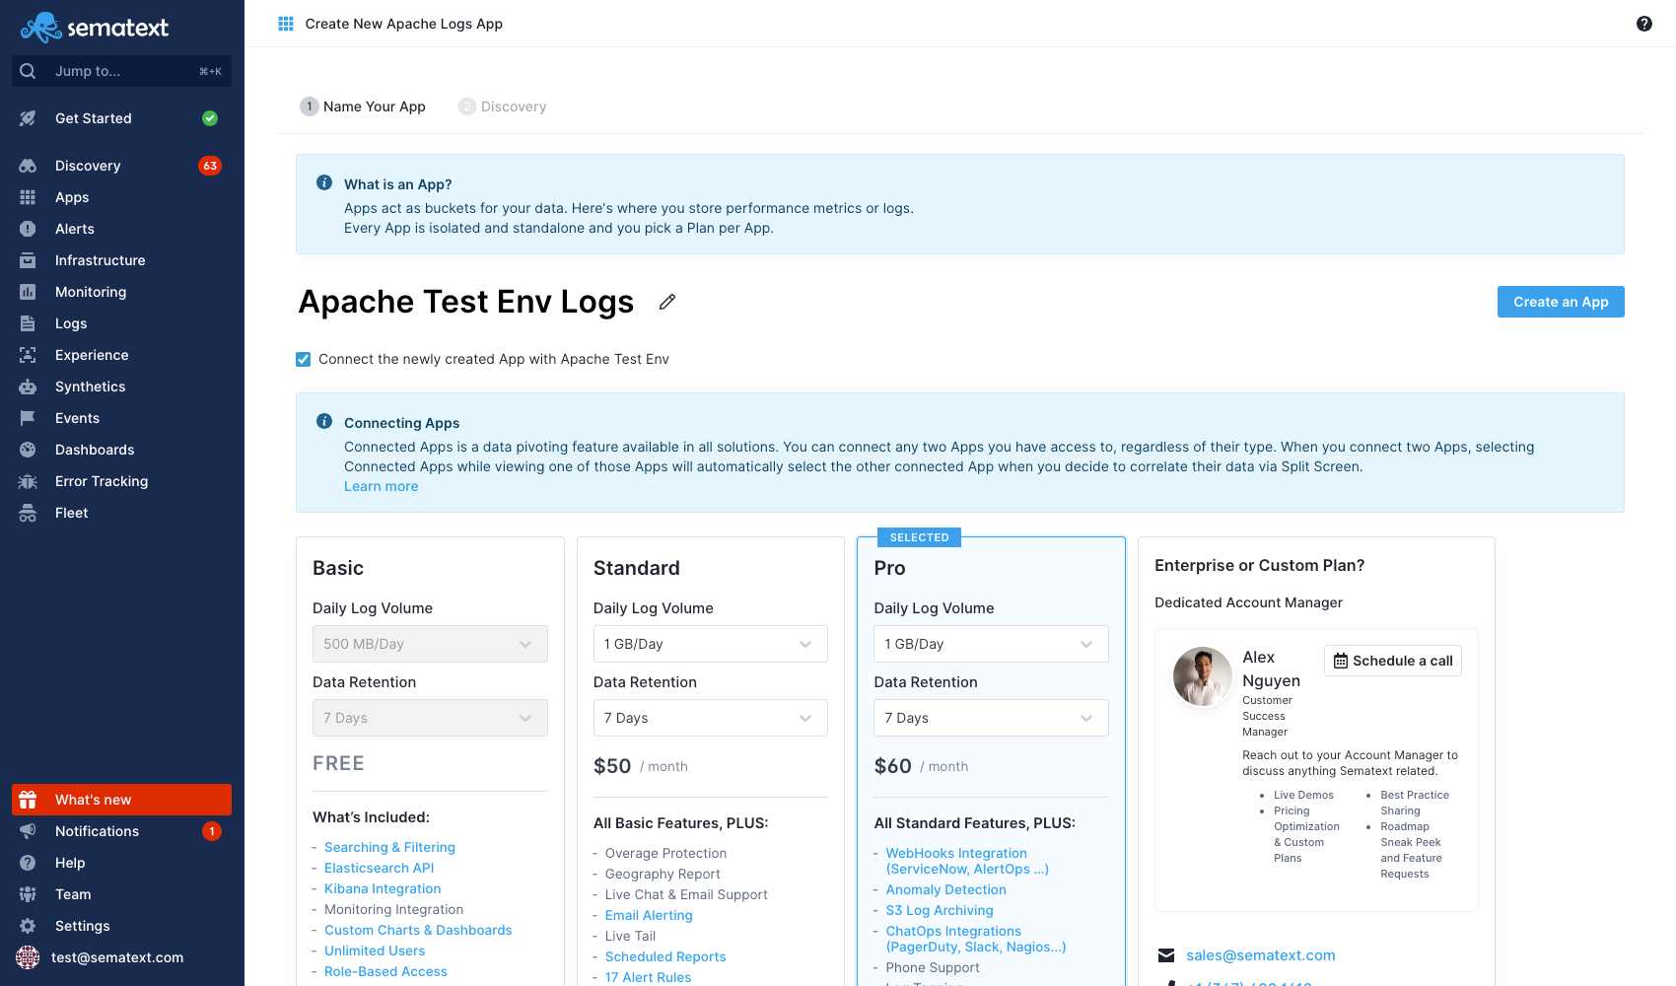The width and height of the screenshot is (1676, 986).
Task: Click the help icon in top right corner
Action: click(x=1644, y=24)
